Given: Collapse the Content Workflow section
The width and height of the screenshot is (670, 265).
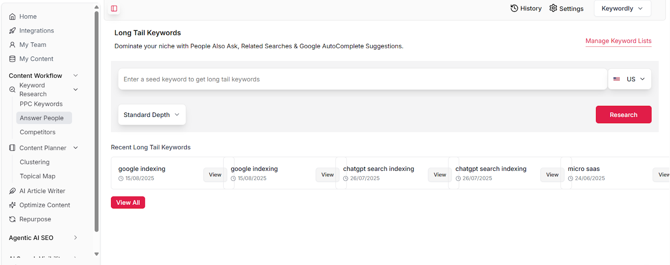Looking at the screenshot, I should coord(75,76).
